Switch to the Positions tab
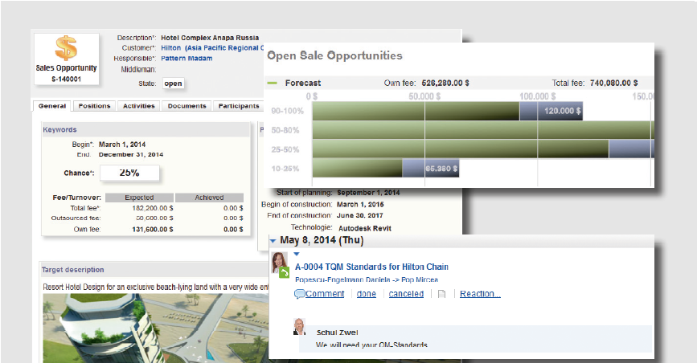The height and width of the screenshot is (363, 697). (x=94, y=106)
